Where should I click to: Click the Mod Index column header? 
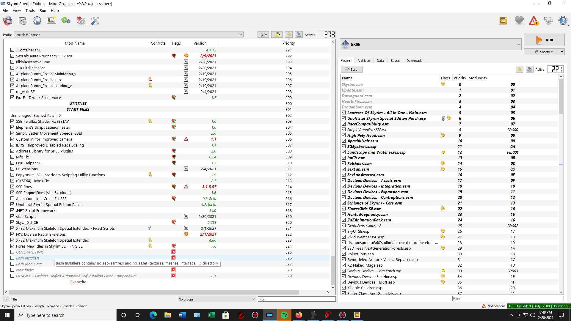coord(478,78)
